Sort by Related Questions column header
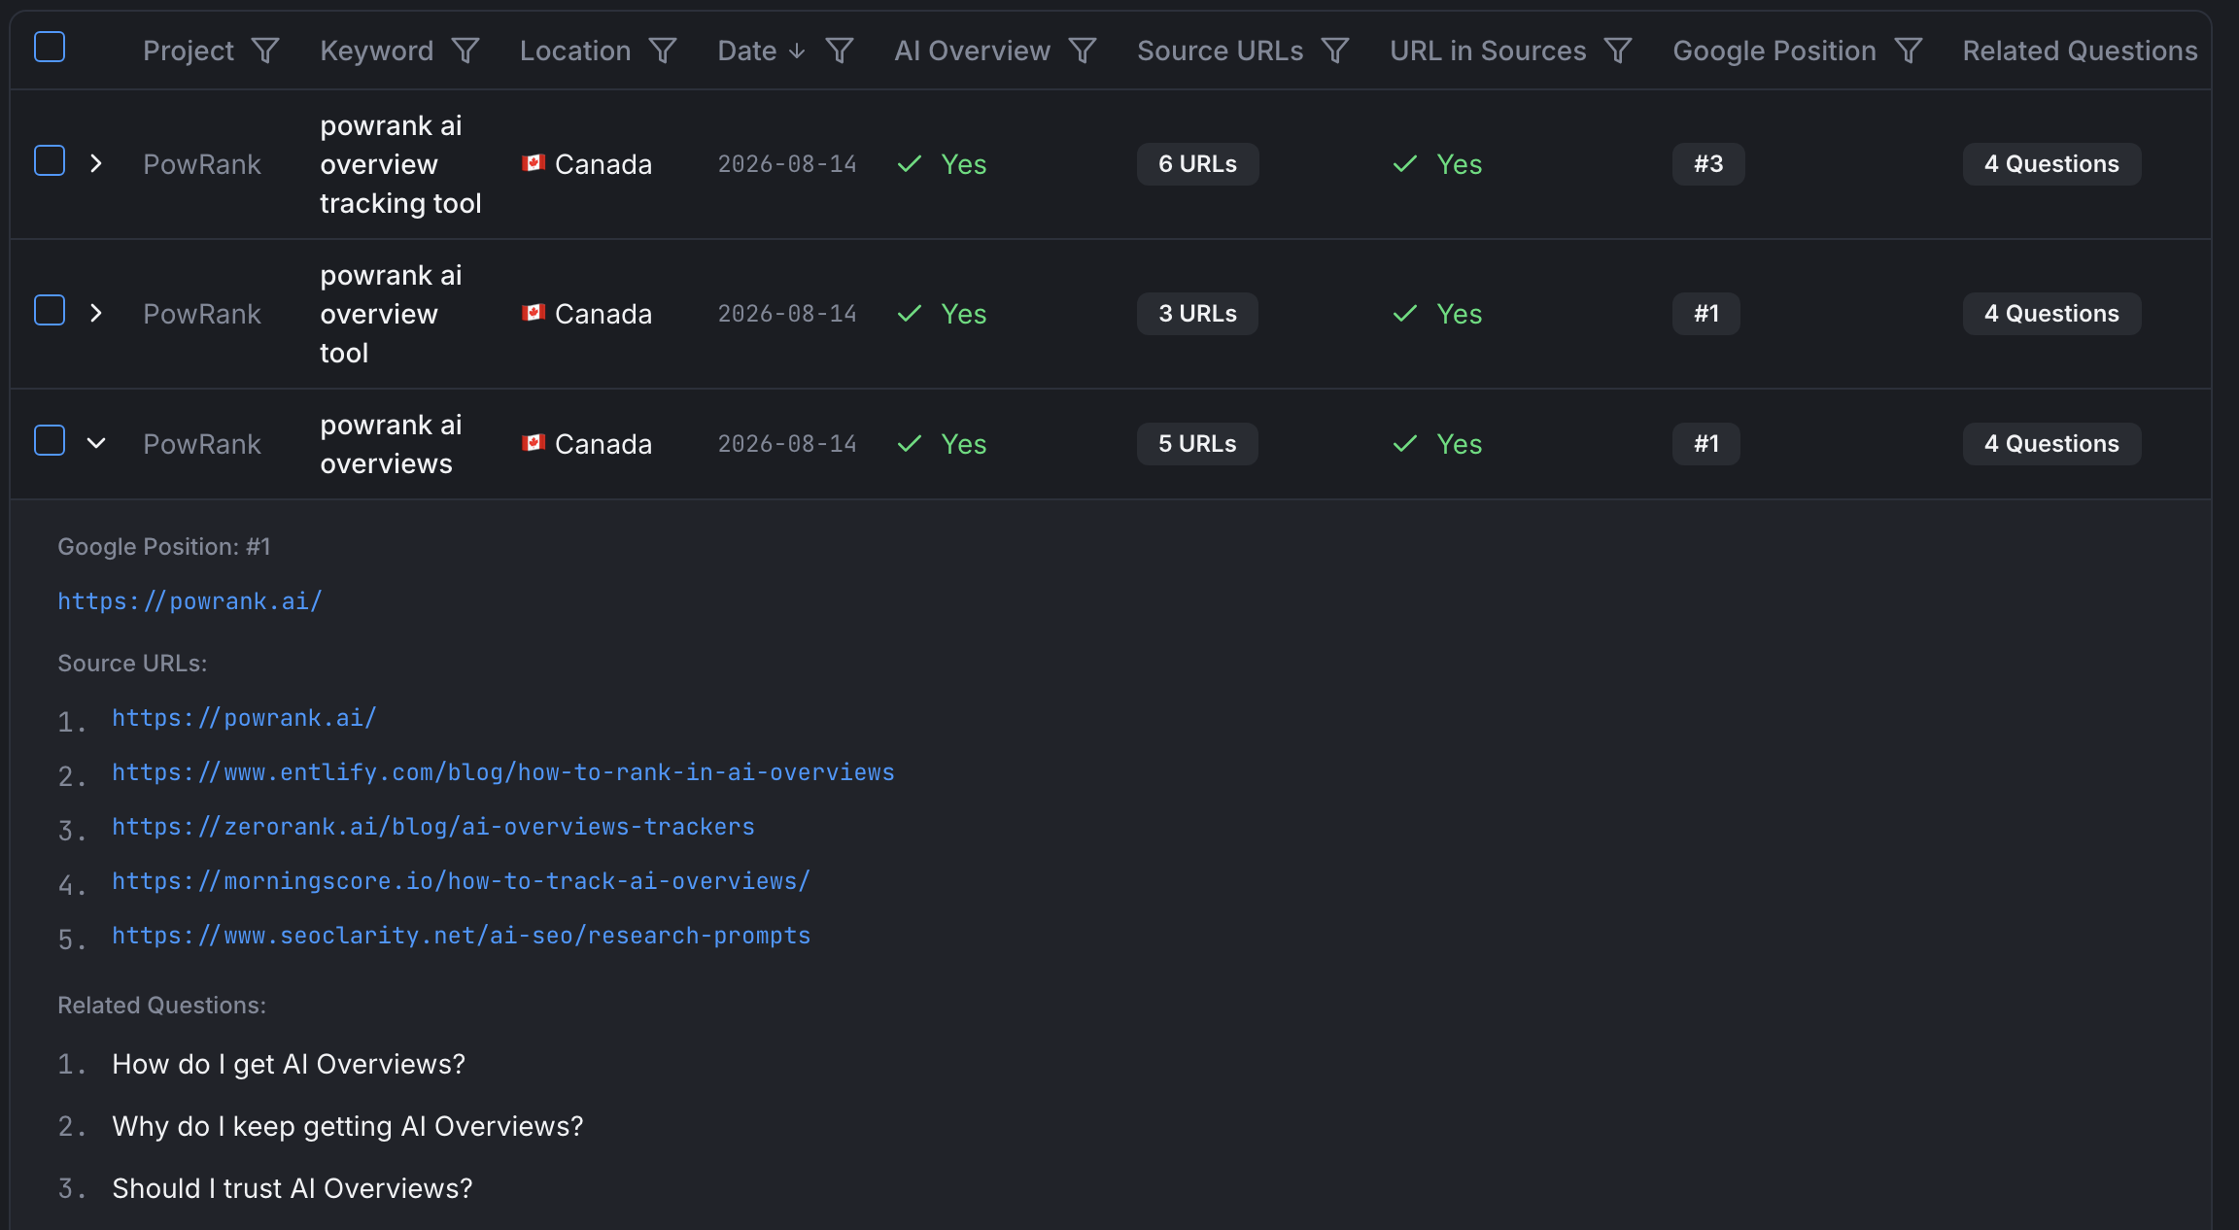The width and height of the screenshot is (2239, 1230). pos(2080,51)
